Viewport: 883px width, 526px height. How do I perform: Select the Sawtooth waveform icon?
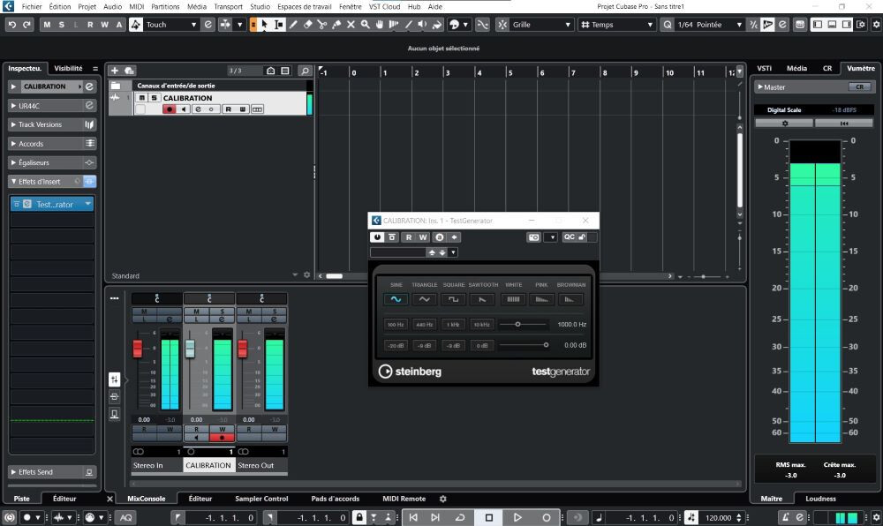pos(483,299)
